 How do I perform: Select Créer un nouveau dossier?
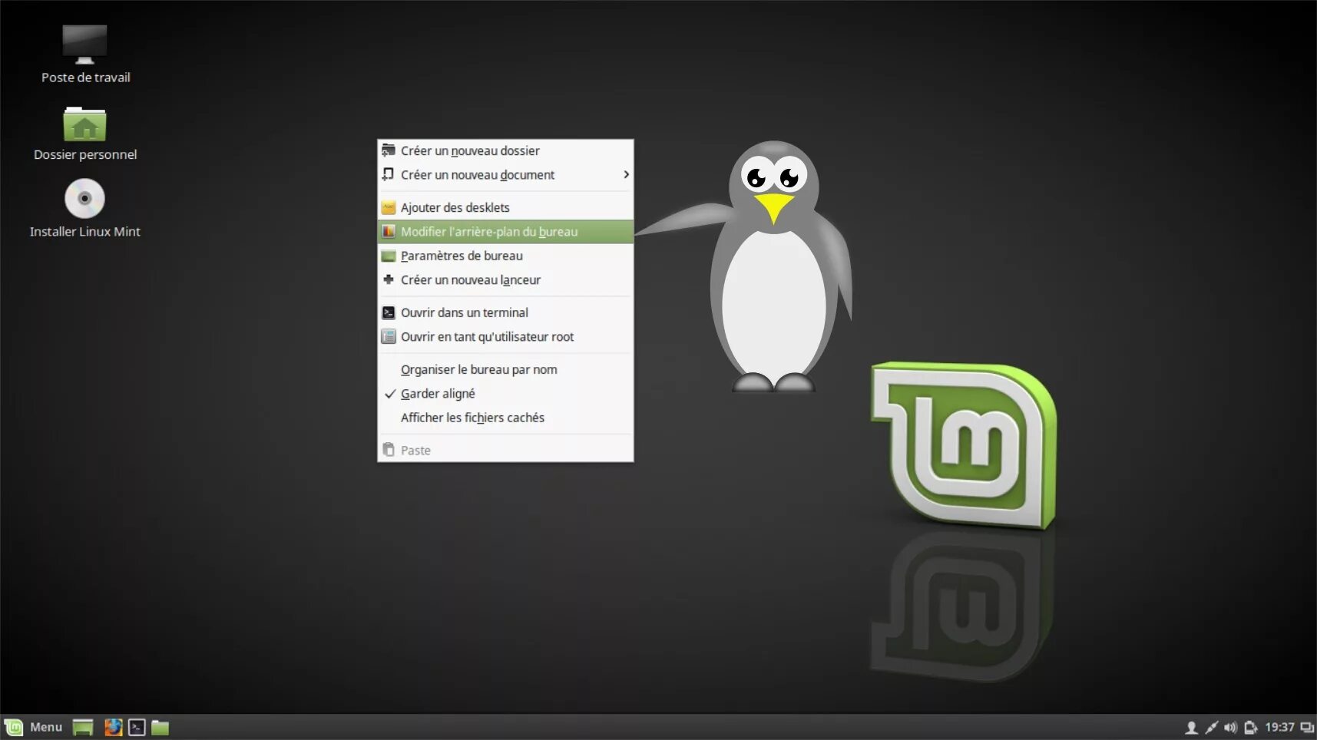505,150
